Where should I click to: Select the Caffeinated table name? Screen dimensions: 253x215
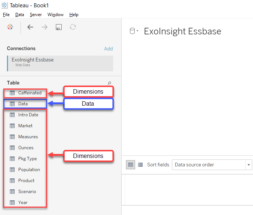[30, 93]
